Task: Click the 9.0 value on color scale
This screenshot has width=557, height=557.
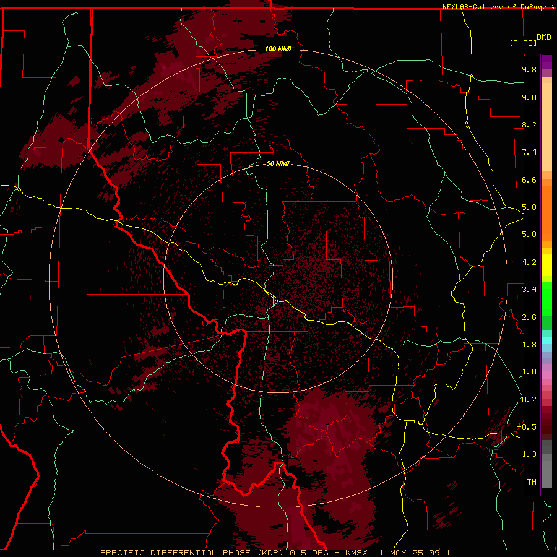Action: point(529,97)
